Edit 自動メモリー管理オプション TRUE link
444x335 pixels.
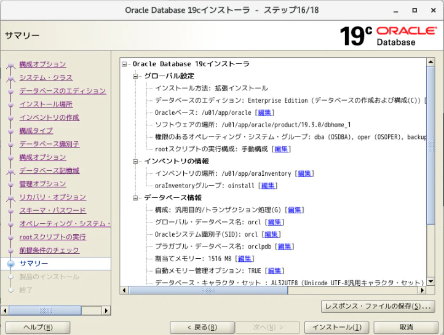click(x=275, y=271)
